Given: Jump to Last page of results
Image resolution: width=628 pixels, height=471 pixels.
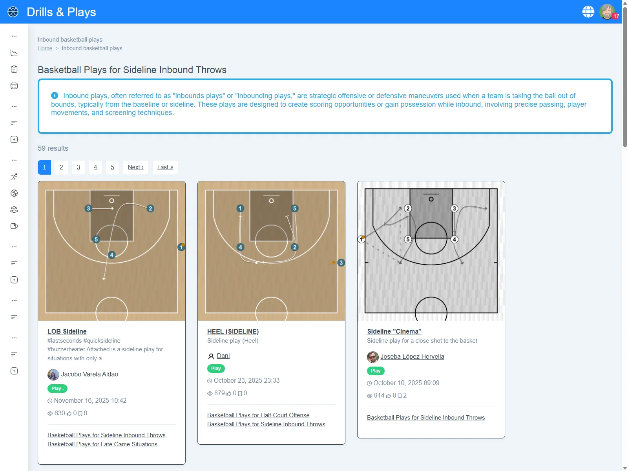Looking at the screenshot, I should click(x=165, y=167).
